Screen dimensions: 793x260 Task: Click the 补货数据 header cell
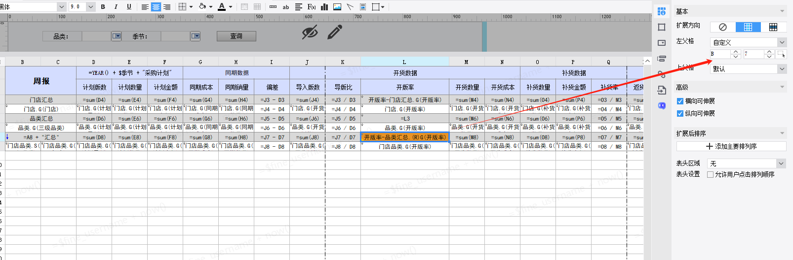[573, 73]
